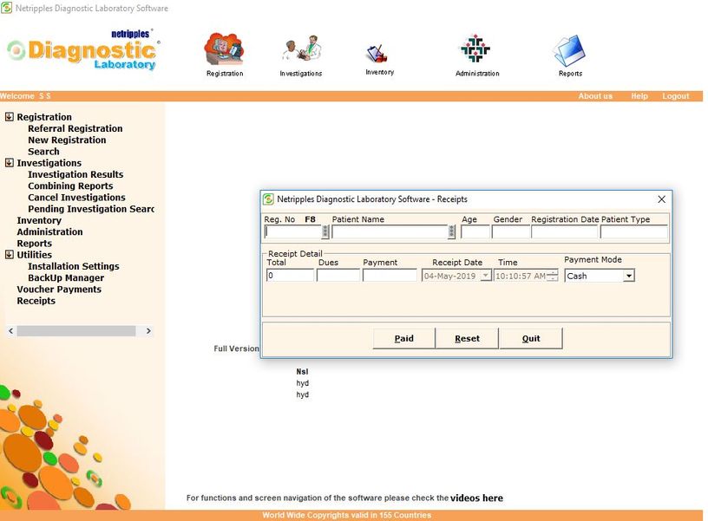Click the Paid button
The height and width of the screenshot is (521, 708).
point(403,338)
